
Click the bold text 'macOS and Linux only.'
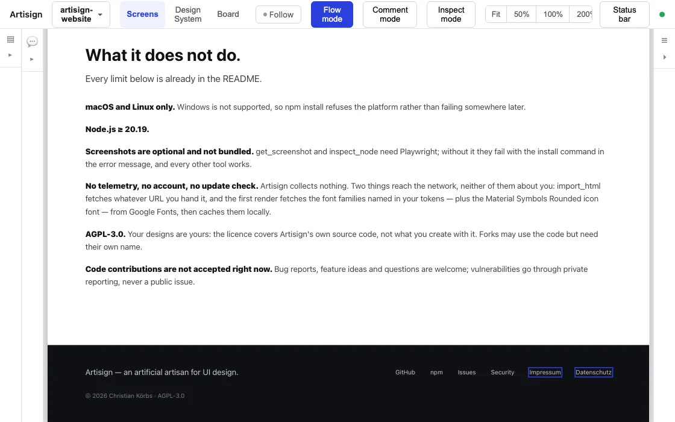(x=130, y=107)
